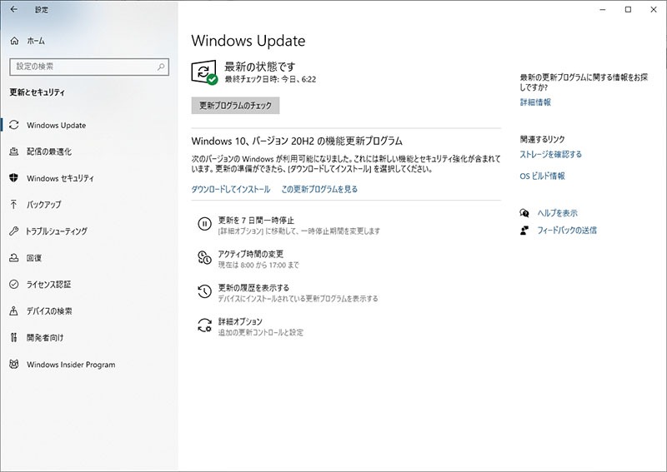Click the pause icon for 更新を7日間一時停止
This screenshot has height=472, width=667.
204,223
